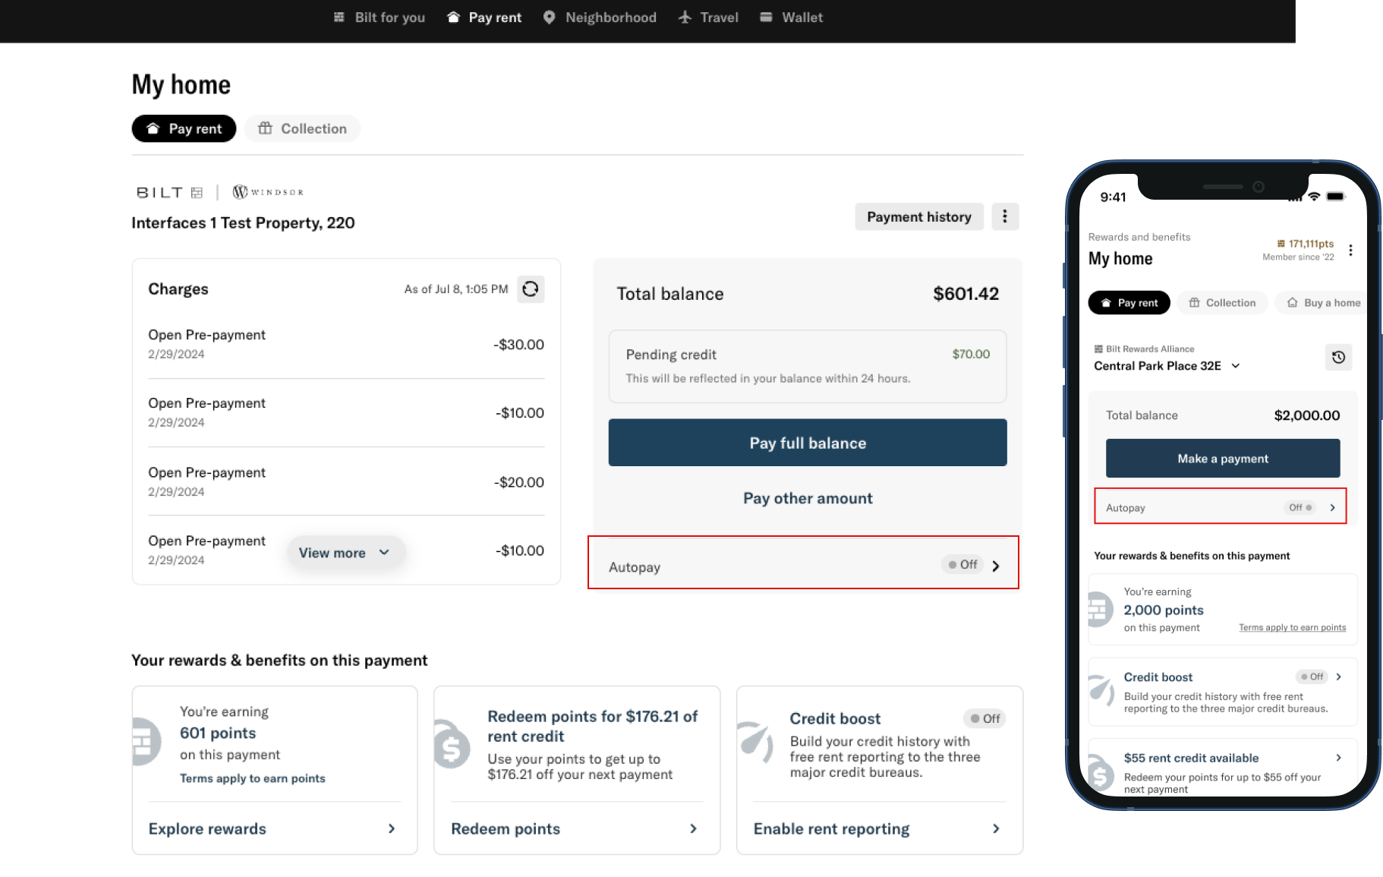
Task: Open the three-dot overflow menu on phone
Action: pyautogui.click(x=1351, y=251)
